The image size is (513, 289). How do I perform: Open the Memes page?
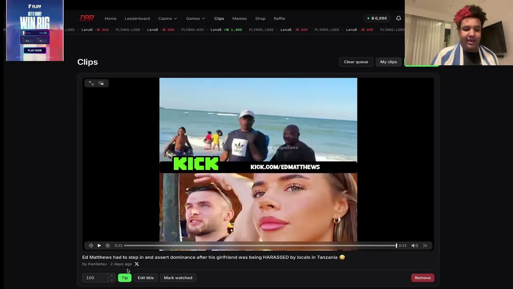pos(240,18)
